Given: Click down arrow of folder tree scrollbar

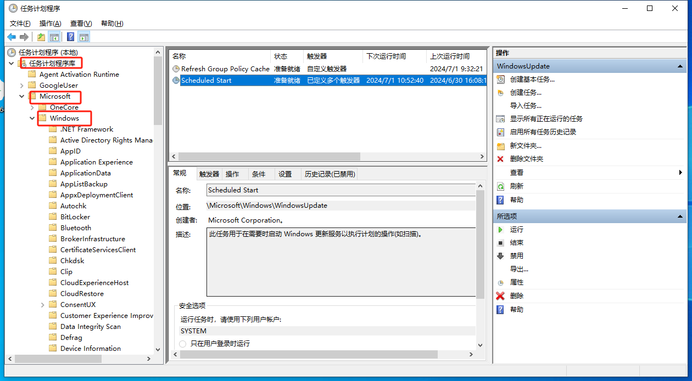Looking at the screenshot, I should point(158,349).
